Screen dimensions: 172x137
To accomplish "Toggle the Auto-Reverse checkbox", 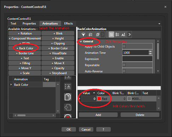I will [124, 71].
